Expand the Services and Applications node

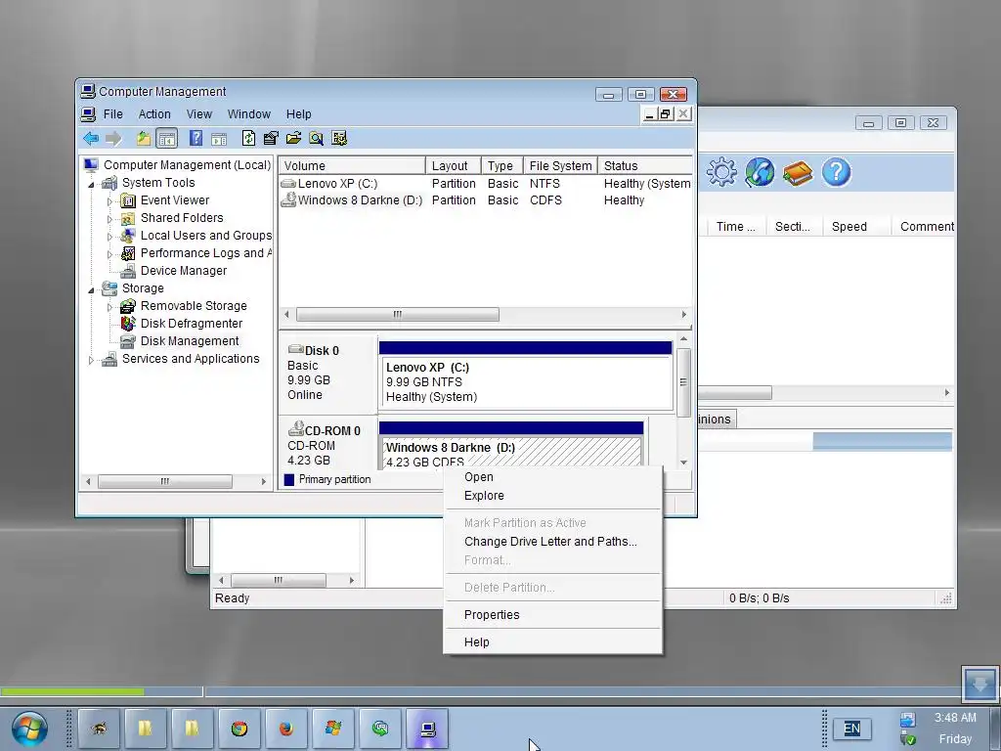[91, 360]
